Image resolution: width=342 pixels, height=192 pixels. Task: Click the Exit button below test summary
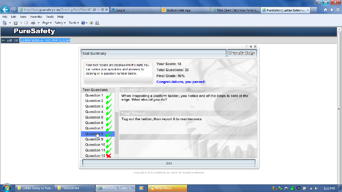pos(169,163)
